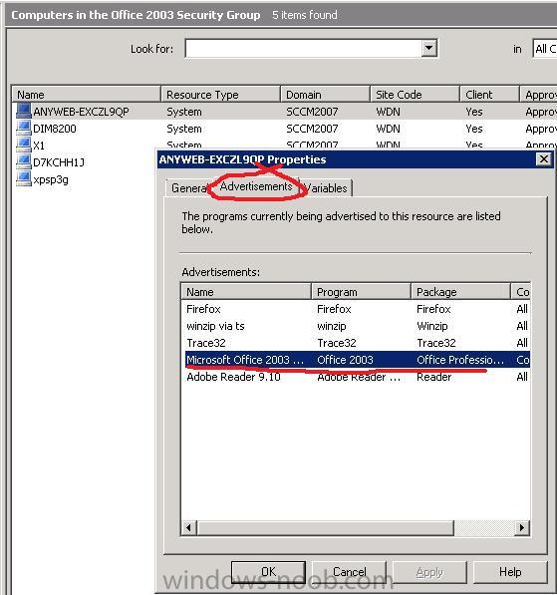557x595 pixels.
Task: Sort by Site Code column header
Action: (x=416, y=94)
